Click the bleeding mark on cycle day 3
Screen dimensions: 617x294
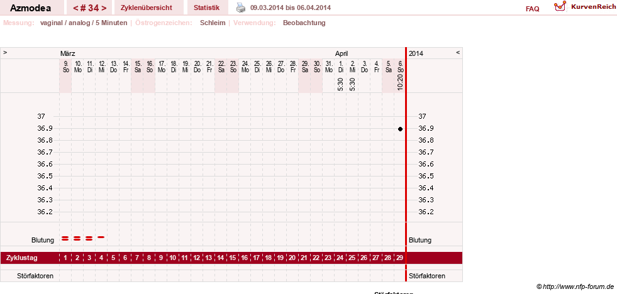coord(89,238)
